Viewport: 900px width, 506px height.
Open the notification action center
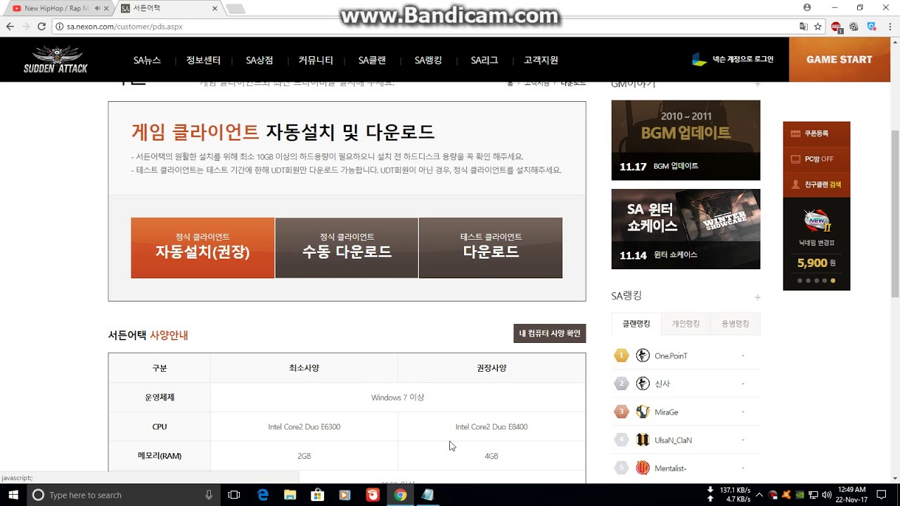[881, 495]
